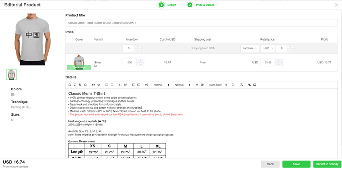Click the bulk inventory input field

pos(128,48)
